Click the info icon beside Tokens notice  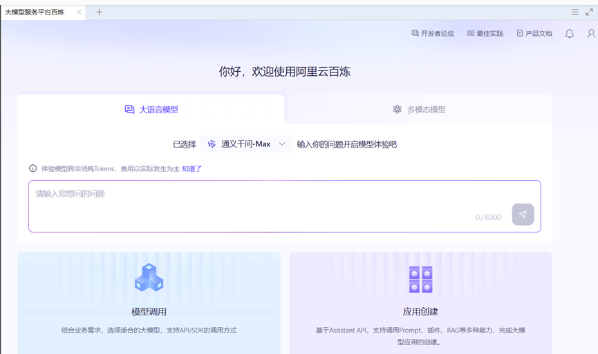pyautogui.click(x=32, y=168)
